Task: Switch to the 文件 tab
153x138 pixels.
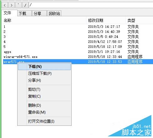Action: [x=9, y=13]
